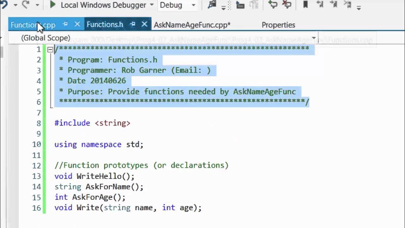Open the Undo history dropdown arrow
405x228 pixels.
pos(15,5)
